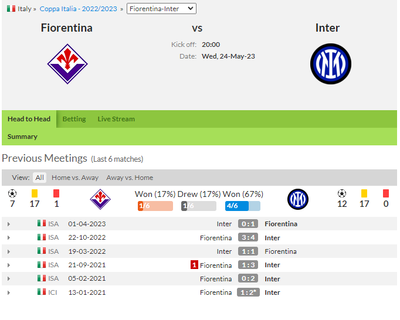Select the 'Home vs. Away' view filter
The height and width of the screenshot is (320, 400).
(x=75, y=178)
